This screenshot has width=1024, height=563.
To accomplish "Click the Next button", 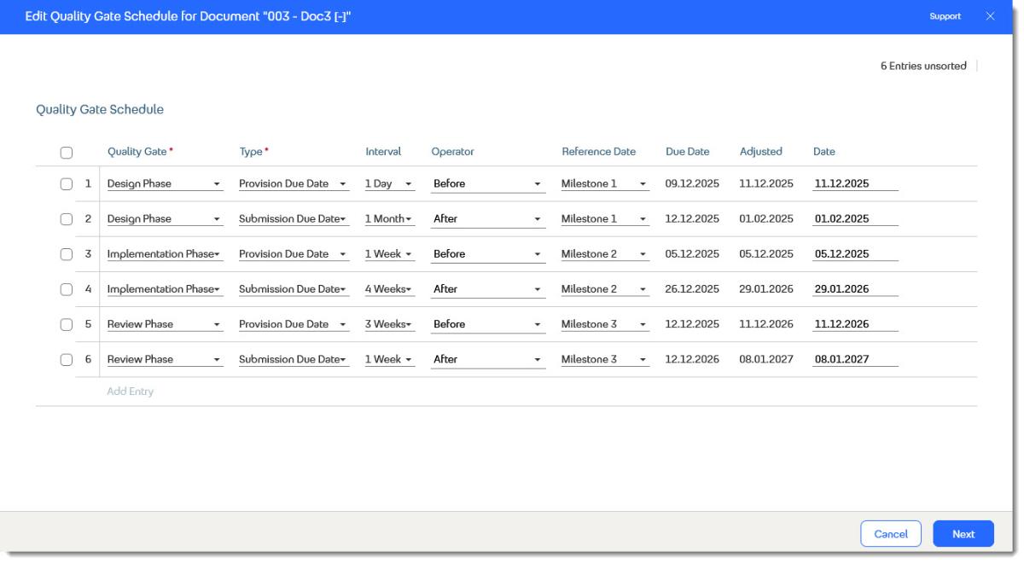I will tap(963, 534).
